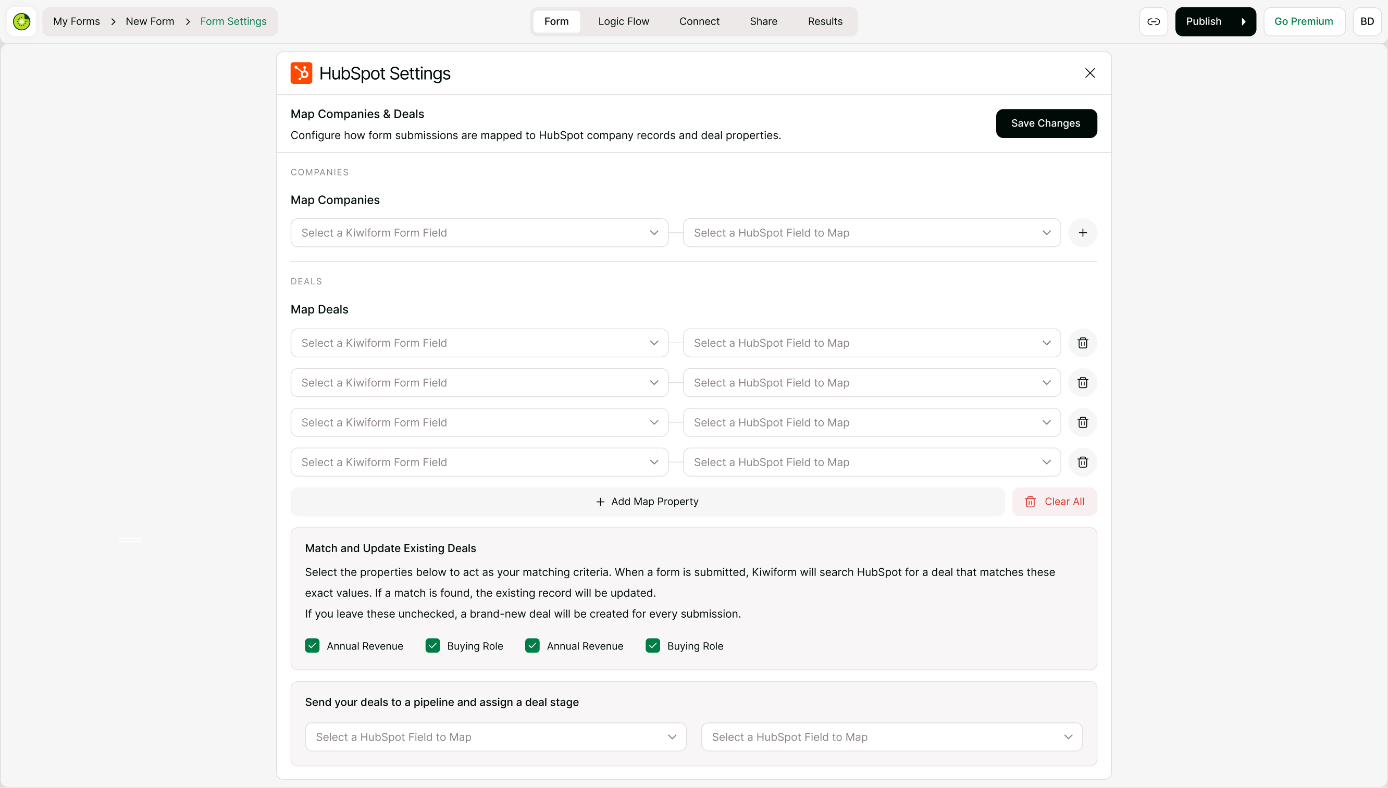
Task: Switch to the Logic Flow tab
Action: [624, 22]
